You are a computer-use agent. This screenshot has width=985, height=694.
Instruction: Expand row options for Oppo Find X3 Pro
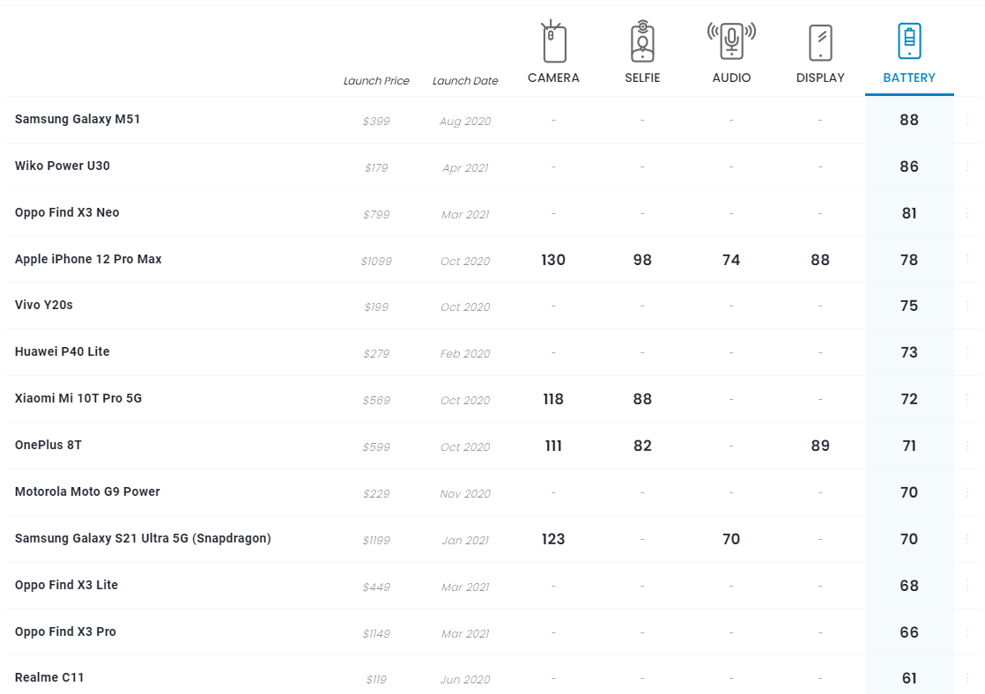967,632
